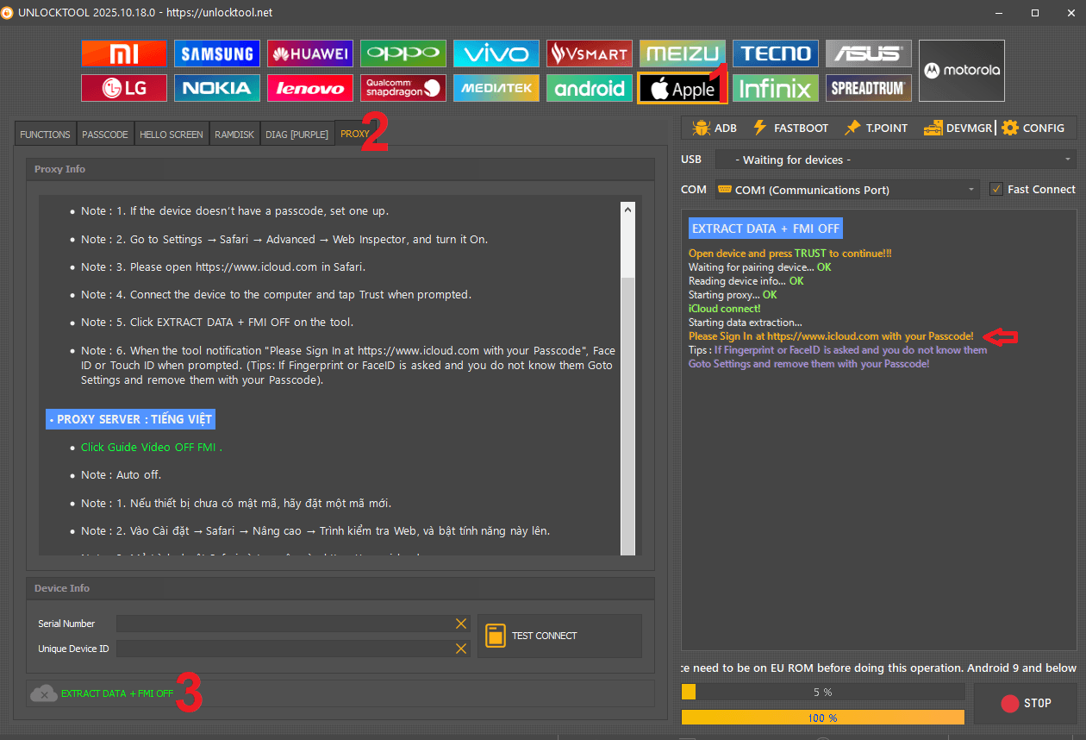Open the Huawei brand section
1086x740 pixels.
(310, 53)
